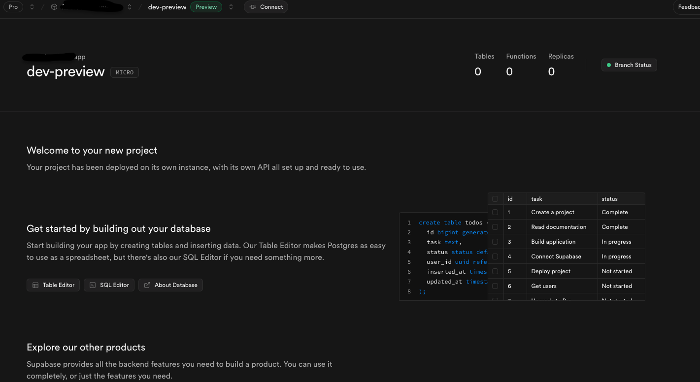The height and width of the screenshot is (382, 700).
Task: Open the Connect button
Action: coord(266,7)
